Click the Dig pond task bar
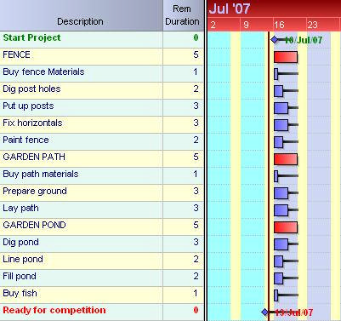This screenshot has height=321, width=341. pyautogui.click(x=281, y=244)
